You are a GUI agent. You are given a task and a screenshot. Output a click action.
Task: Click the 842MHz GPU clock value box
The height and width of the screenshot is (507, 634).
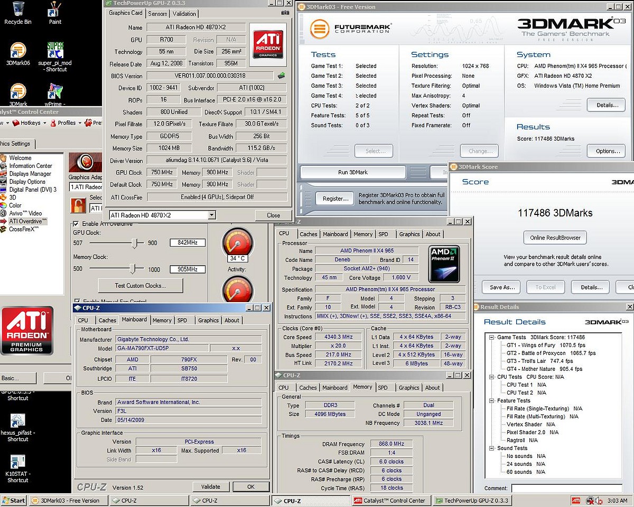tap(188, 243)
